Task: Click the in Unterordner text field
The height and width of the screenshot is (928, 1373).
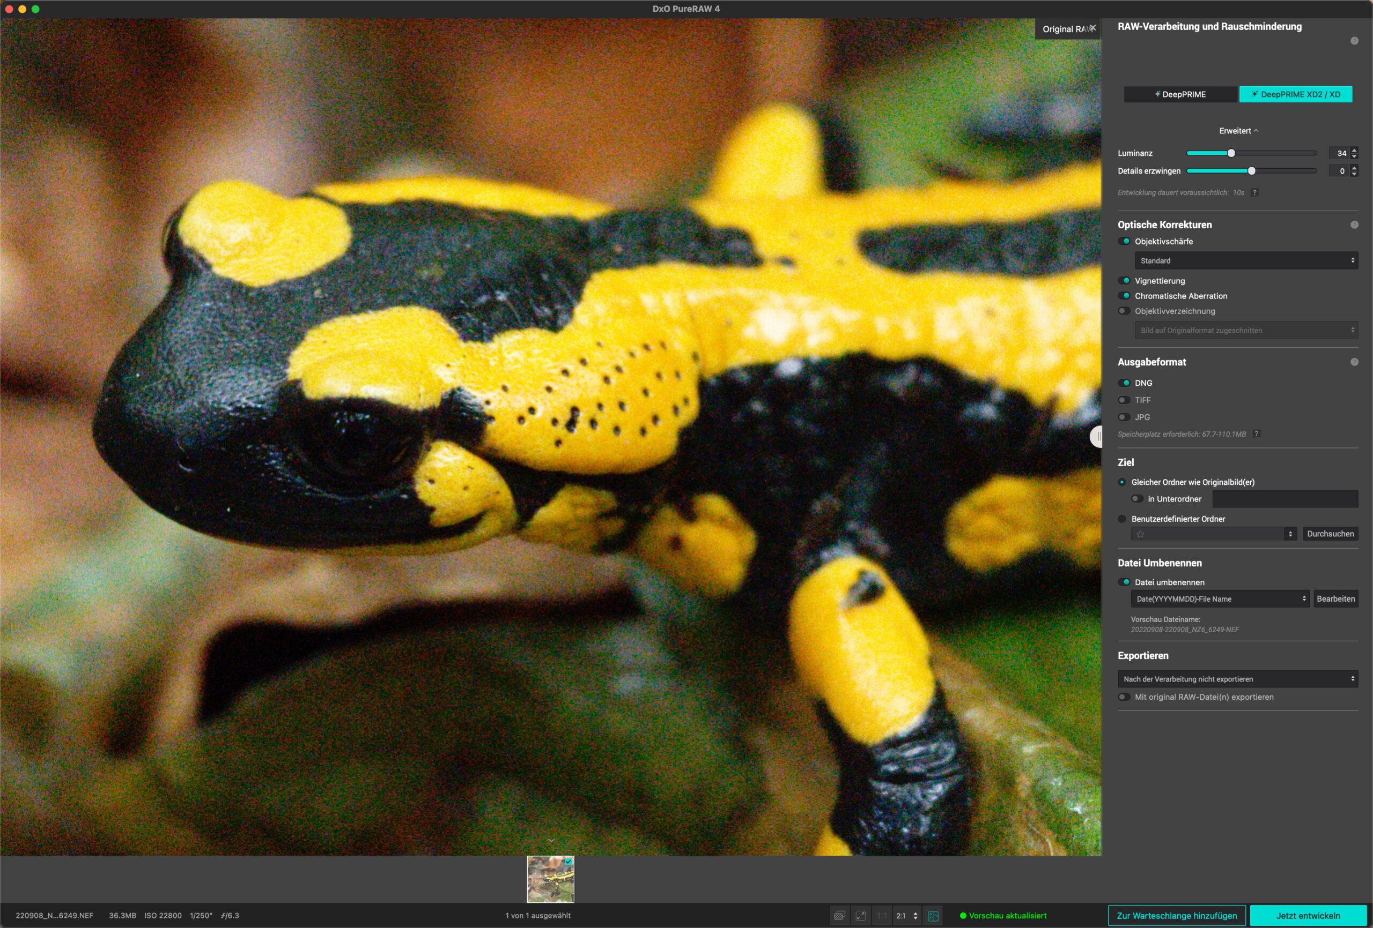Action: [1285, 499]
